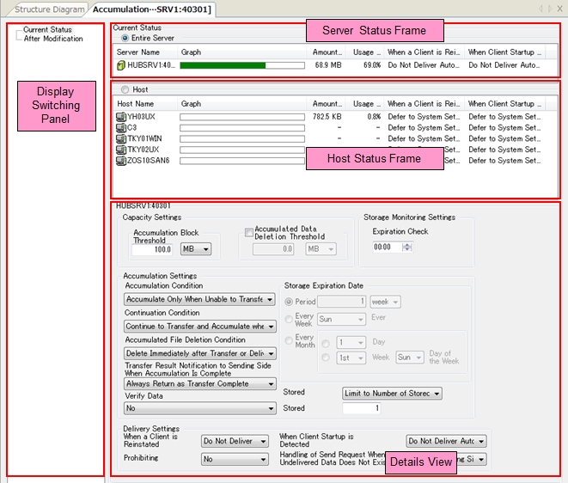
Task: Click the Accumulation Block Threshold value field
Action: click(x=153, y=249)
